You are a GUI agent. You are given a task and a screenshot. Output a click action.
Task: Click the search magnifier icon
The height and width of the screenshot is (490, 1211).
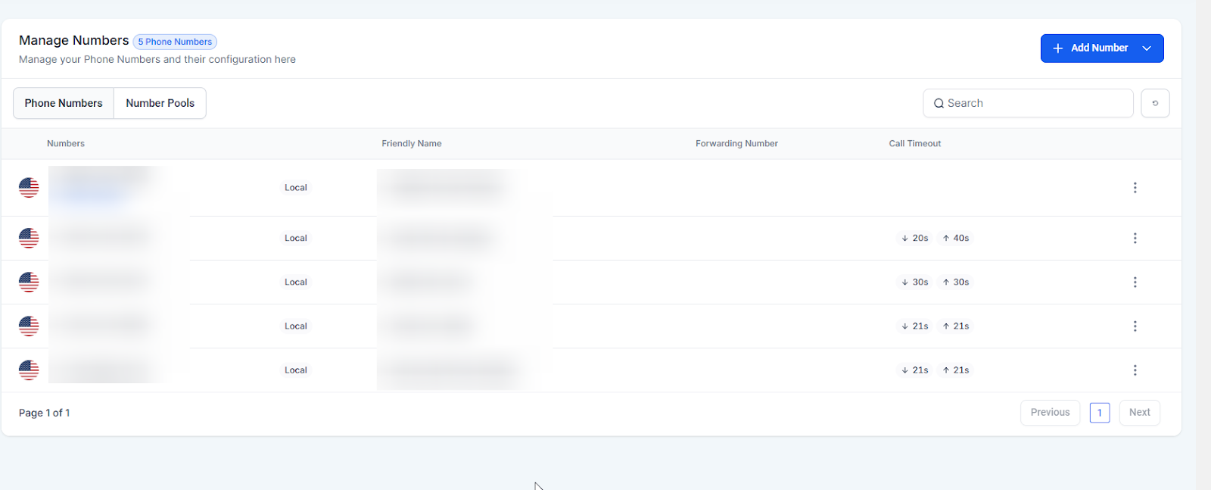tap(939, 103)
